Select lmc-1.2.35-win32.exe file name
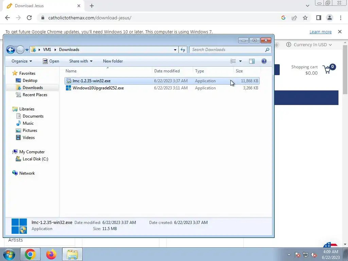The image size is (348, 261). (x=91, y=81)
